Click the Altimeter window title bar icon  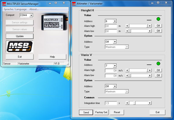(x=74, y=3)
